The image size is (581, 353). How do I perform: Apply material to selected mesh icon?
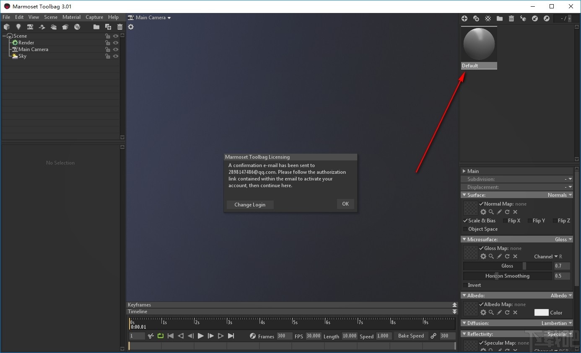tap(523, 18)
